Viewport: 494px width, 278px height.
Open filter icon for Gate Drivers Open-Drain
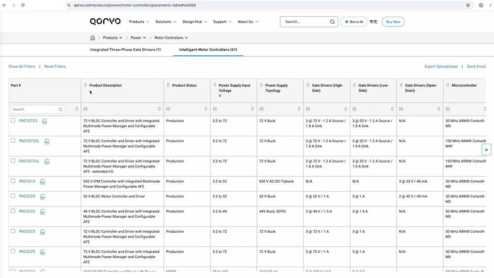click(x=401, y=109)
